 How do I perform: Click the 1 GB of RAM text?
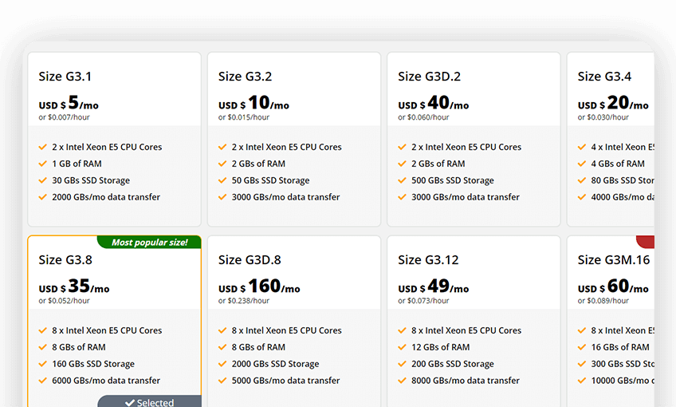point(77,164)
